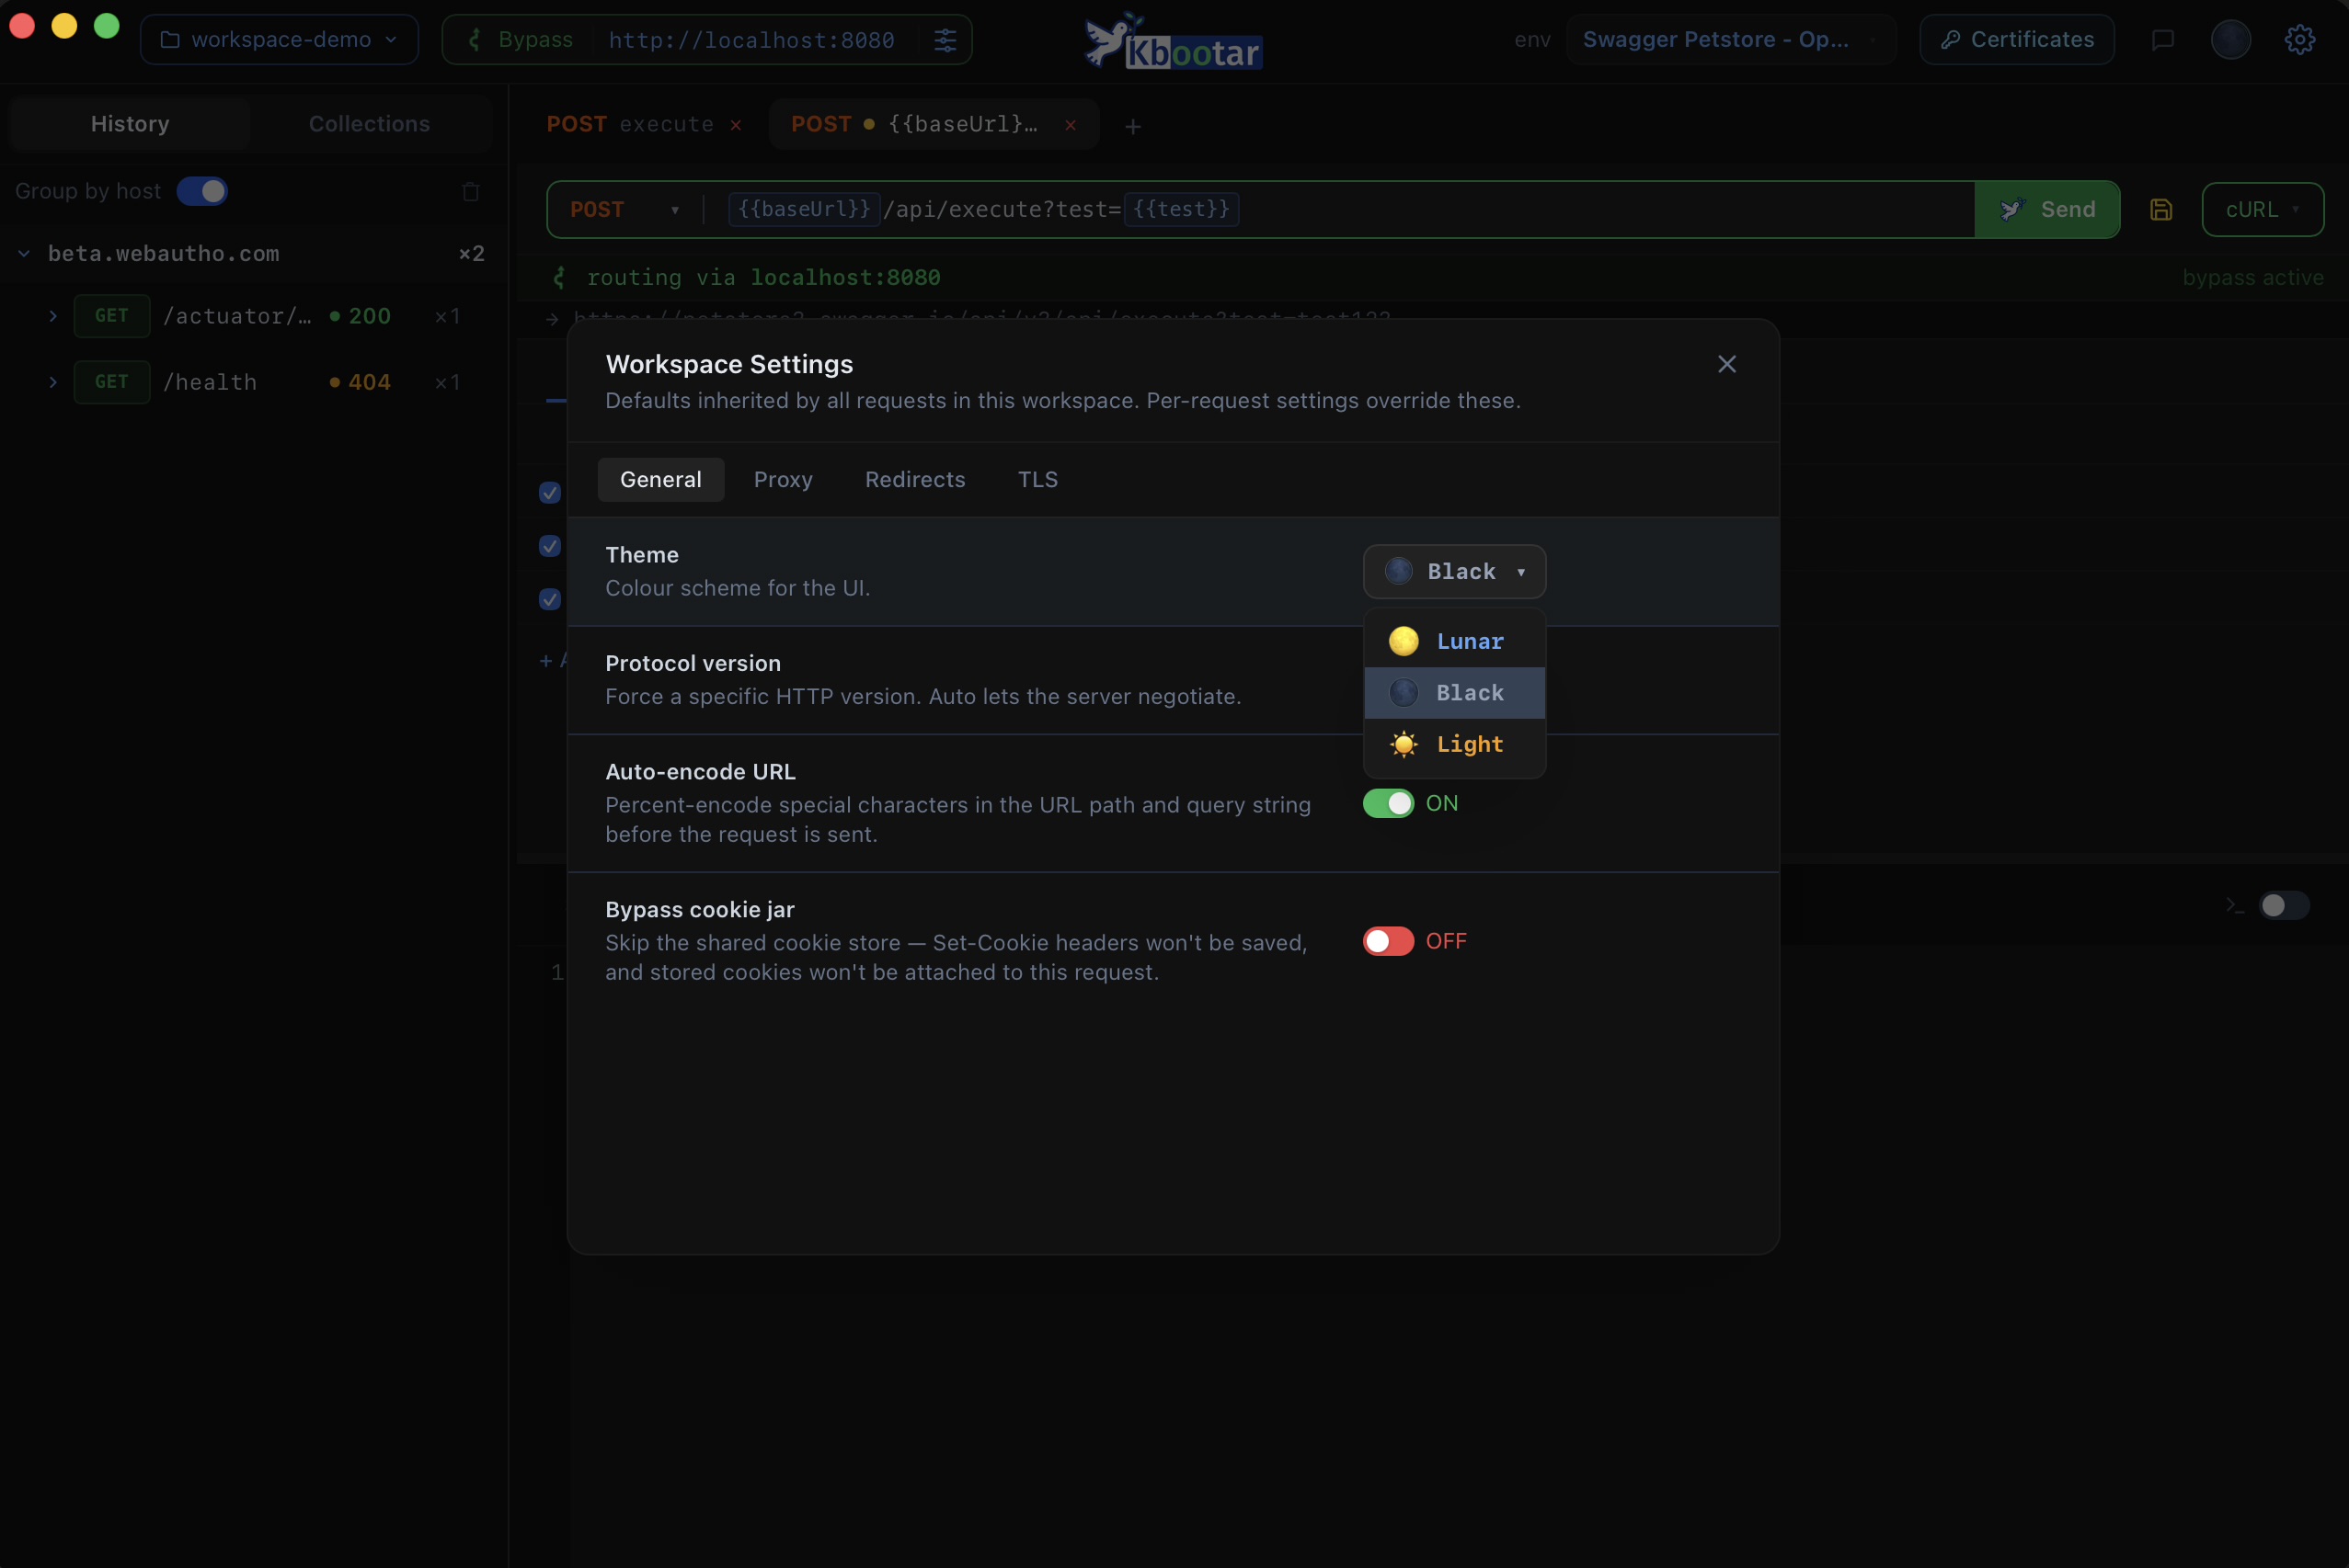Click the proxy URL http://localhost:8080
The height and width of the screenshot is (1568, 2349).
(751, 40)
